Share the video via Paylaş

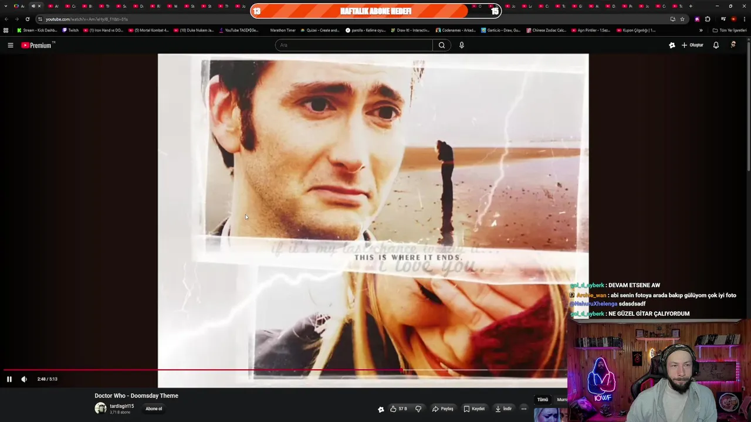pos(443,409)
